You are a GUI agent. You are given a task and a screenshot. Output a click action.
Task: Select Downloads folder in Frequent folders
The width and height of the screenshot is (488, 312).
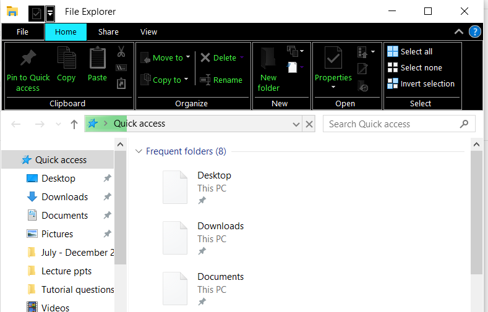(203, 238)
